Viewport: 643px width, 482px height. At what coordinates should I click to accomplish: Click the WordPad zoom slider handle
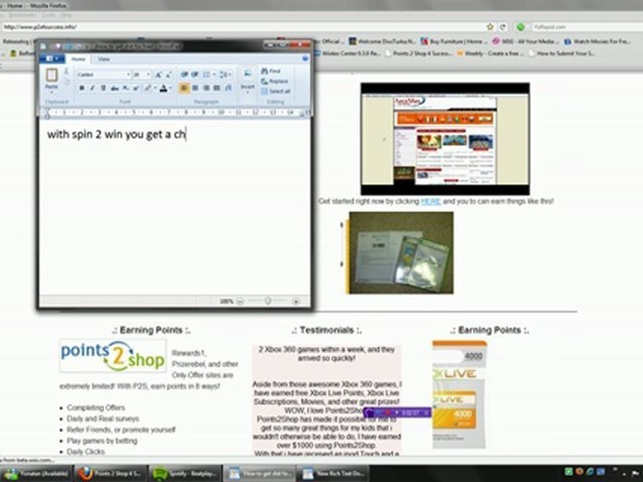[x=268, y=301]
